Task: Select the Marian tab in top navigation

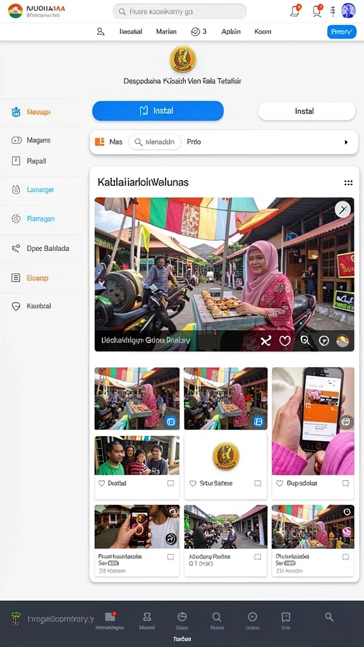Action: point(166,32)
